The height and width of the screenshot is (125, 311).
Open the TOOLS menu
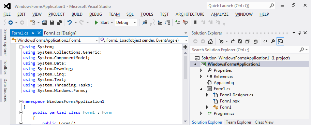click(147, 14)
